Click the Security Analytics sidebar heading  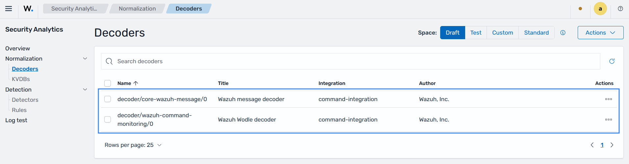point(34,29)
